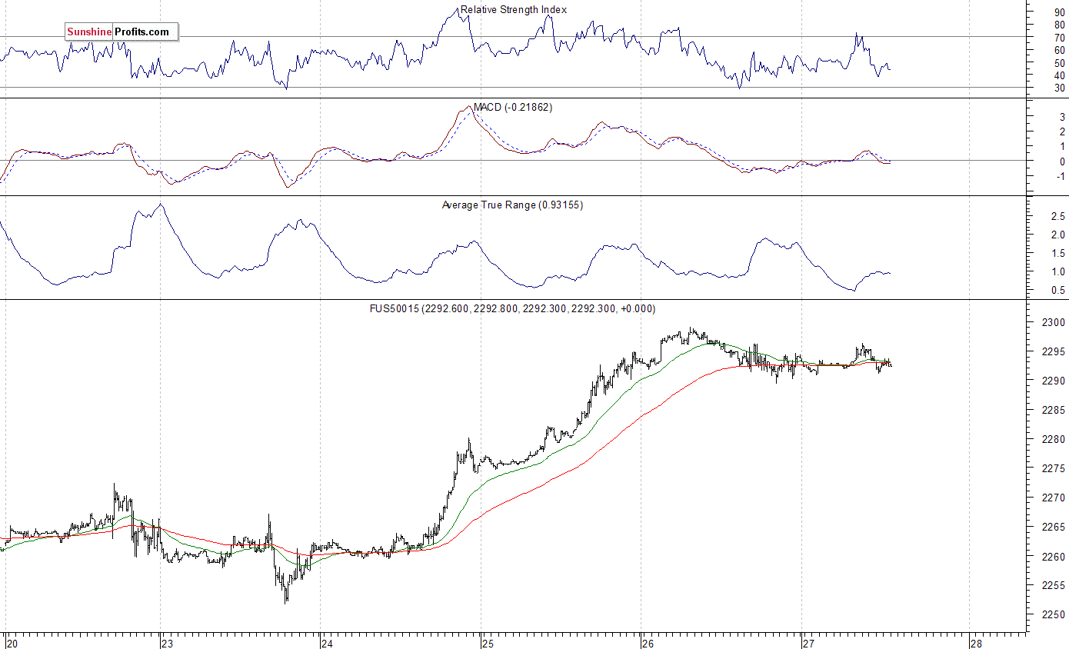
Task: Click date label 25 on time axis
Action: coord(488,643)
